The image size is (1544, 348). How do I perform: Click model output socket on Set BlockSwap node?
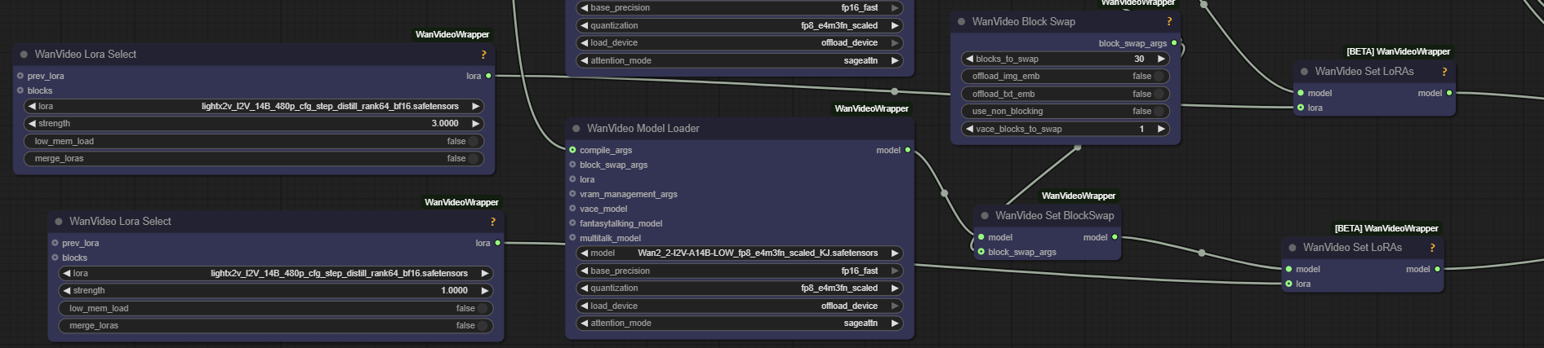tap(1115, 237)
